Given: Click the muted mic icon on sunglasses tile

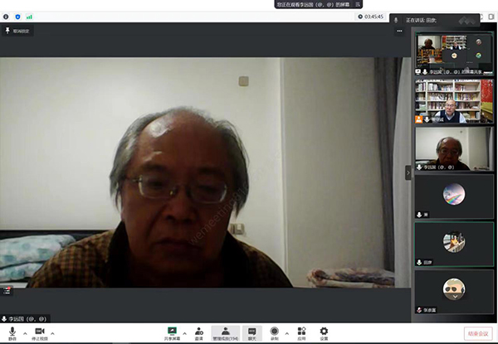Looking at the screenshot, I should (419, 310).
